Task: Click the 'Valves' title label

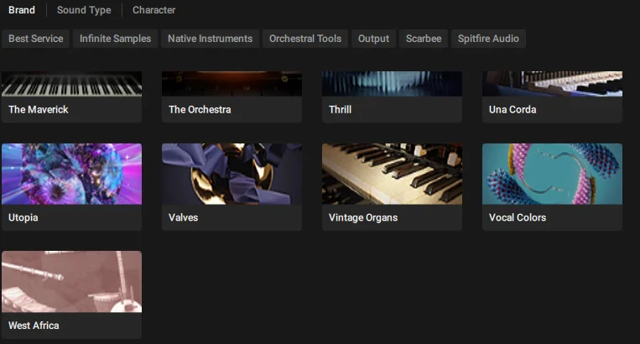Action: pos(183,217)
